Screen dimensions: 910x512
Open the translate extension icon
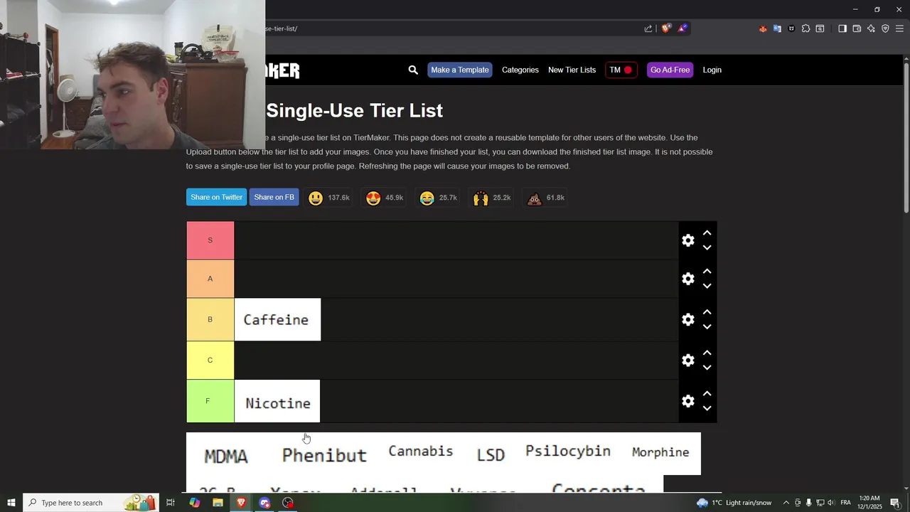point(777,28)
